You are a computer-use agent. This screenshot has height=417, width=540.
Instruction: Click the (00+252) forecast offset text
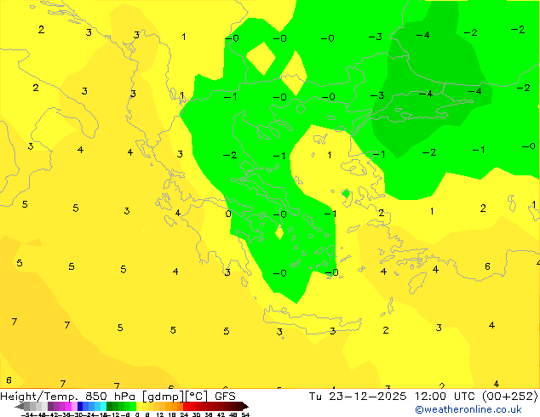pos(510,396)
